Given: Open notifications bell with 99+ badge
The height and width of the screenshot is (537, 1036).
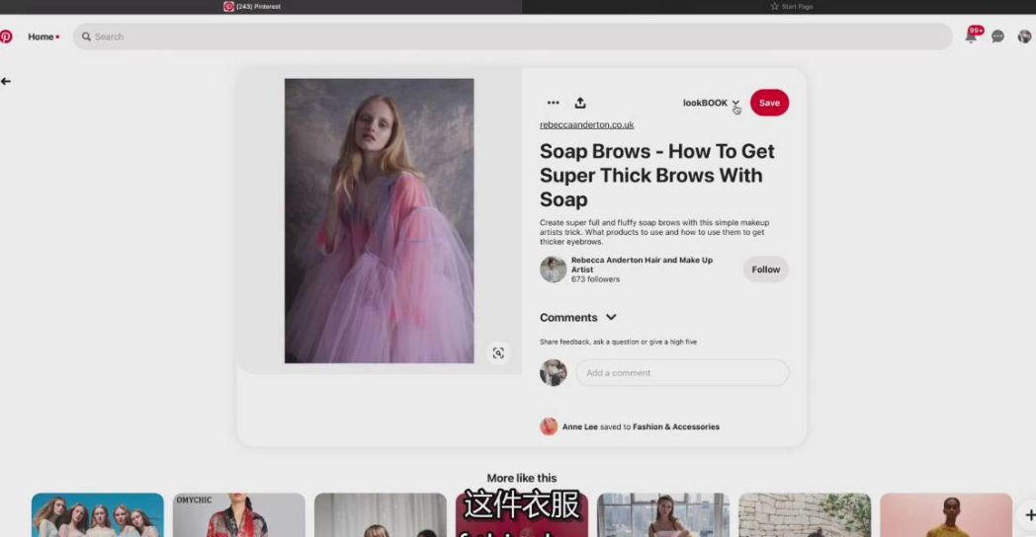Looking at the screenshot, I should (x=972, y=37).
